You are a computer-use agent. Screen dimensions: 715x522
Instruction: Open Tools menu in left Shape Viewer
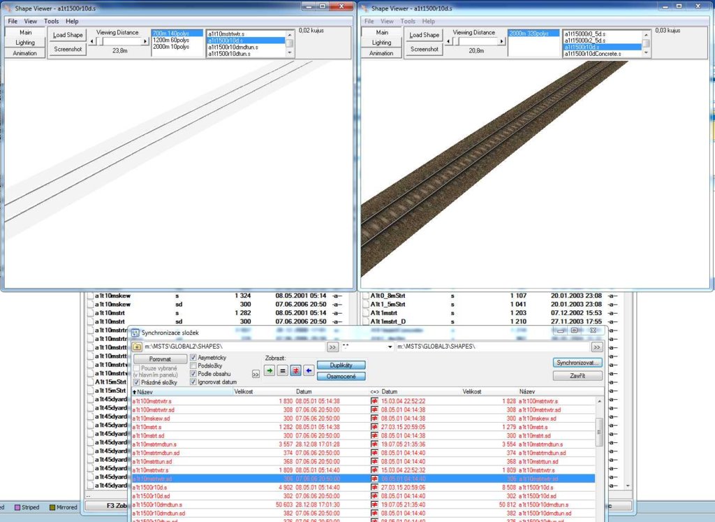tap(52, 21)
